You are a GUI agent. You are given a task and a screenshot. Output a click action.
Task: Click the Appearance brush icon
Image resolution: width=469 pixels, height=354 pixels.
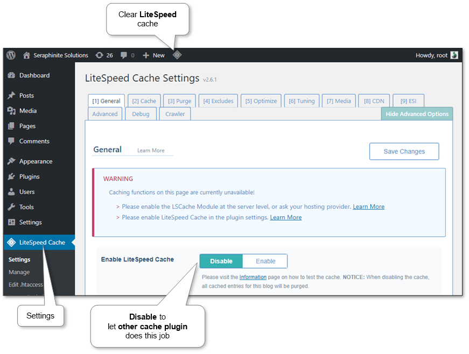pyautogui.click(x=11, y=161)
